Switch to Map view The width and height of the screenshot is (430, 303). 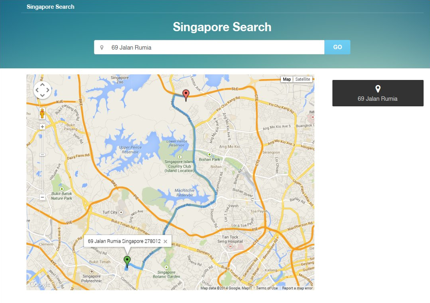pyautogui.click(x=287, y=79)
